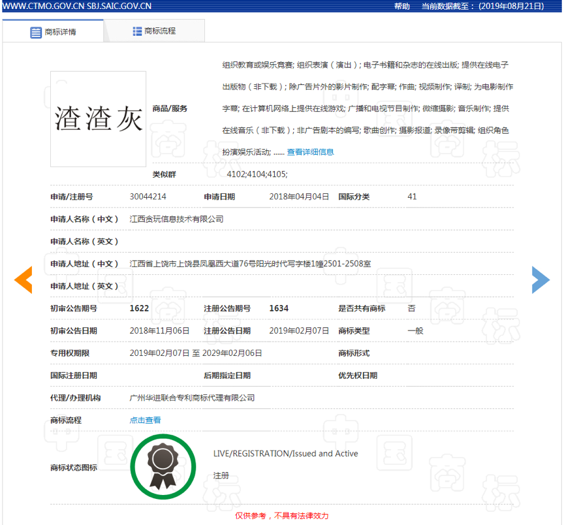The height and width of the screenshot is (525, 564).
Task: Select the application date 2018年04月04日
Action: click(299, 197)
